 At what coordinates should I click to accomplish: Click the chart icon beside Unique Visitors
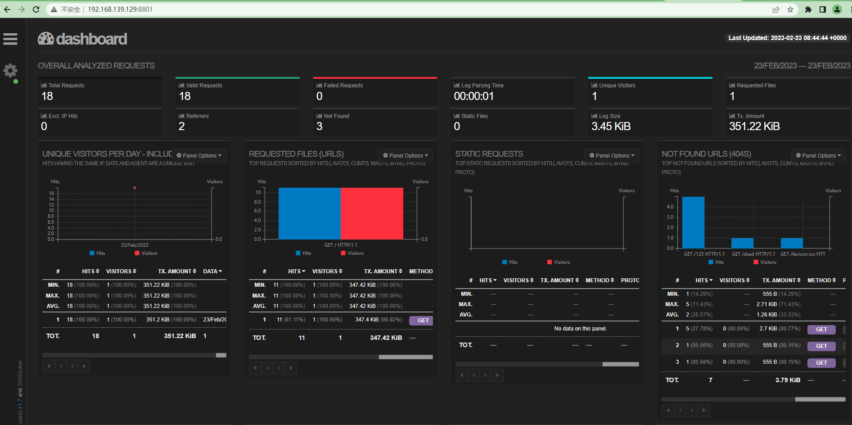(595, 85)
